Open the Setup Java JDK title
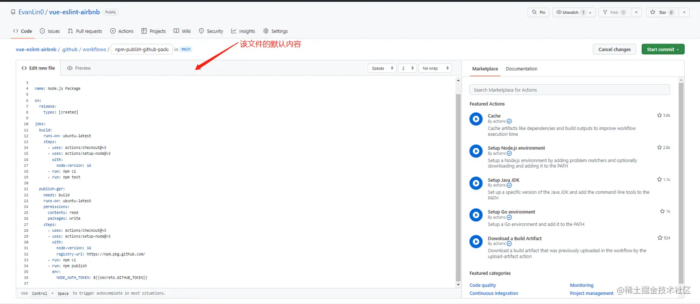 pos(503,180)
